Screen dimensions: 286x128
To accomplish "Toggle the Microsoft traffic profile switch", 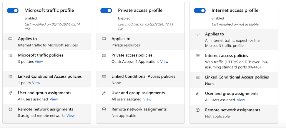I will pyautogui.click(x=13, y=11).
